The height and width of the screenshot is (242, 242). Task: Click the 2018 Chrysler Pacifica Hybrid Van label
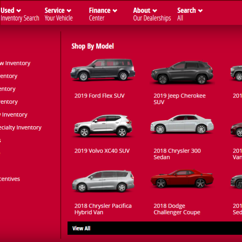point(103,209)
